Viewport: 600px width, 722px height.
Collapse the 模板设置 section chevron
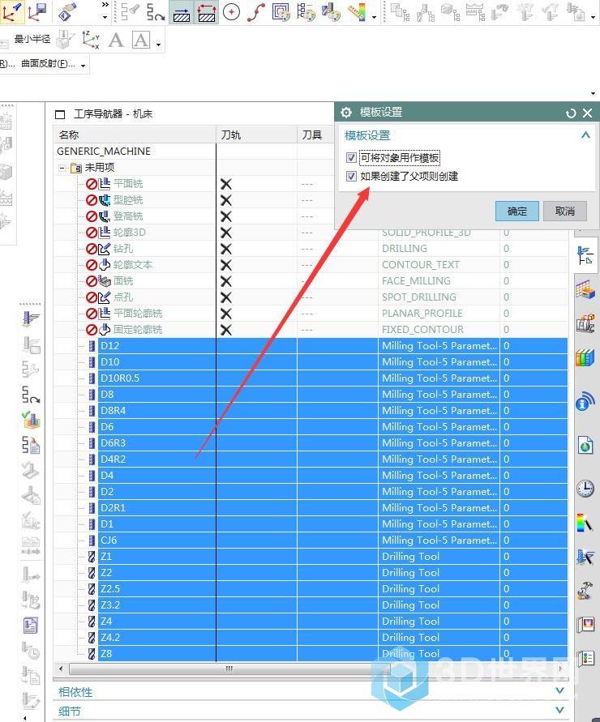[585, 135]
